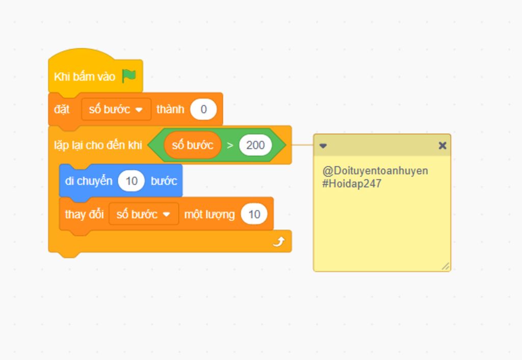Click the comment resize handle corner

point(446,266)
